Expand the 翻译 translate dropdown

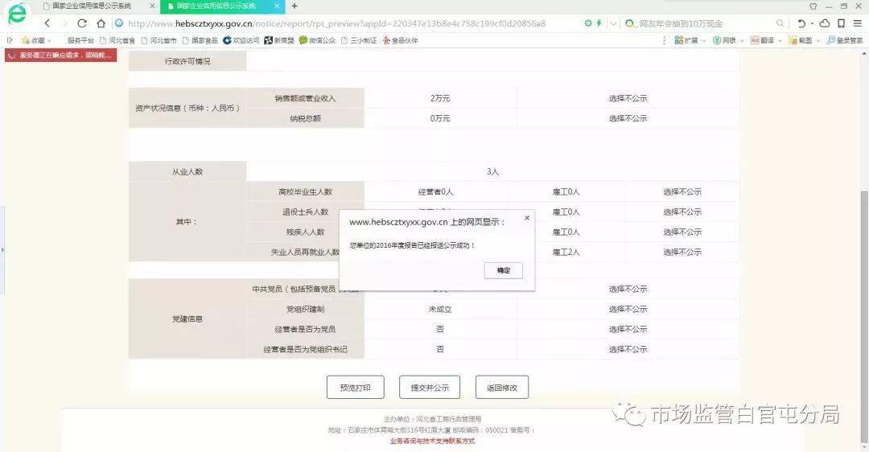[766, 40]
